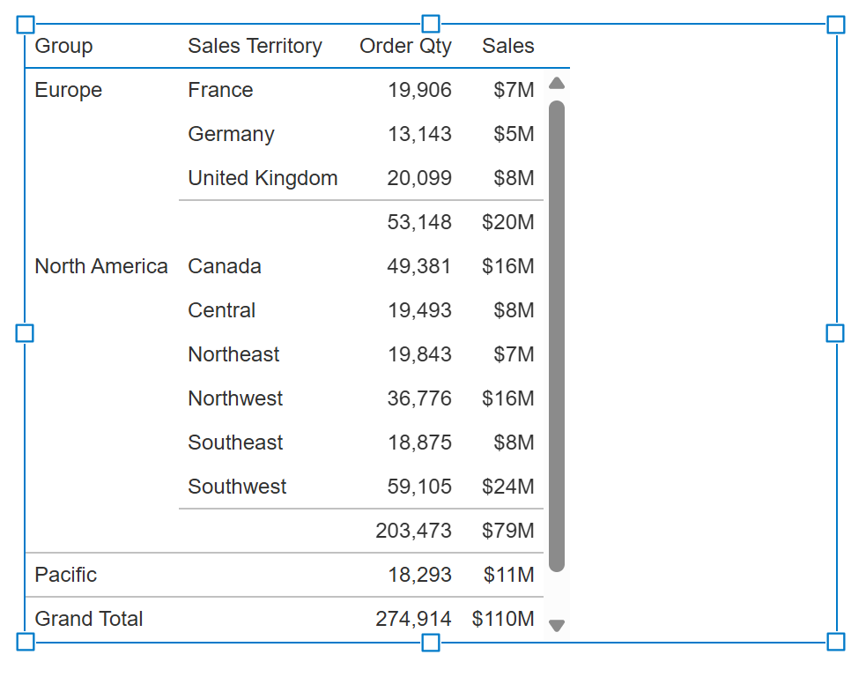
Task: Click the left-middle resize handle
Action: [24, 332]
